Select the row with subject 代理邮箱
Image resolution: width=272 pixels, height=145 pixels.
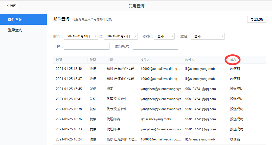point(113,119)
